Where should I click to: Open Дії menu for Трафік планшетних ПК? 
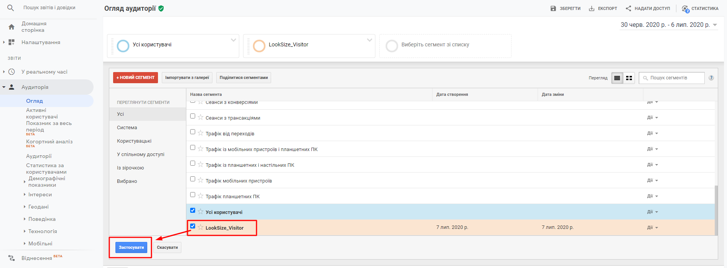point(652,196)
